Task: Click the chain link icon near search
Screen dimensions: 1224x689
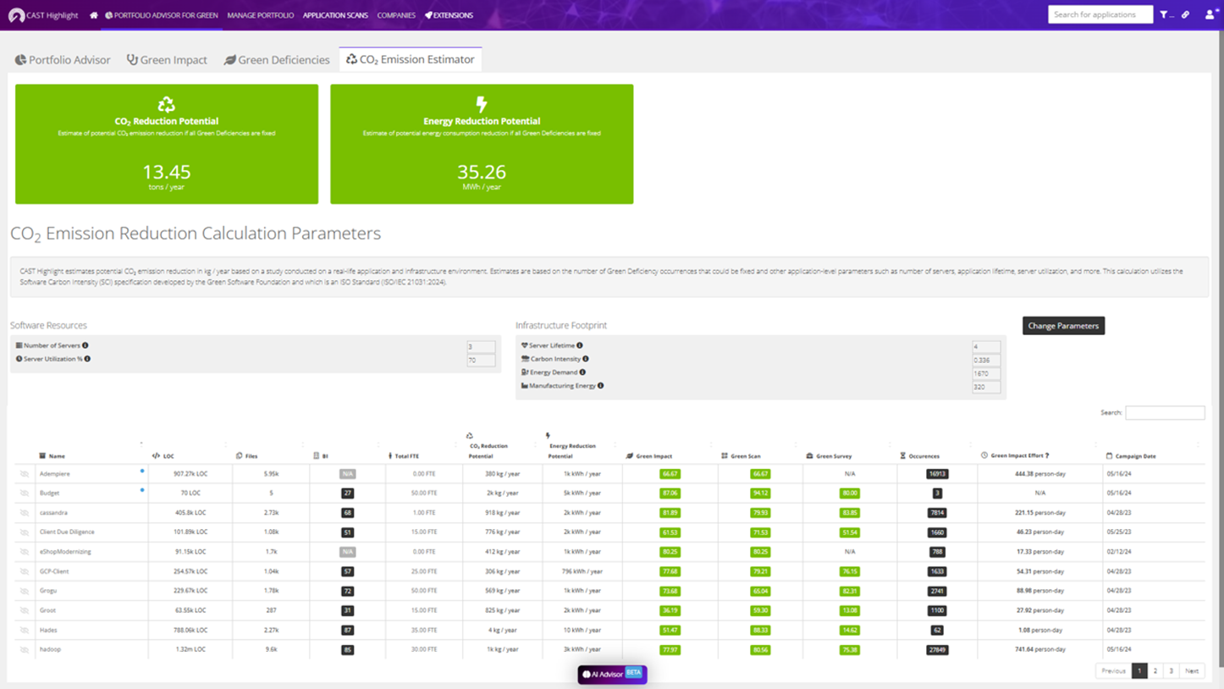Action: [x=1185, y=15]
